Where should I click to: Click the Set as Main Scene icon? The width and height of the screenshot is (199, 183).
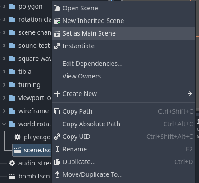tap(57, 33)
